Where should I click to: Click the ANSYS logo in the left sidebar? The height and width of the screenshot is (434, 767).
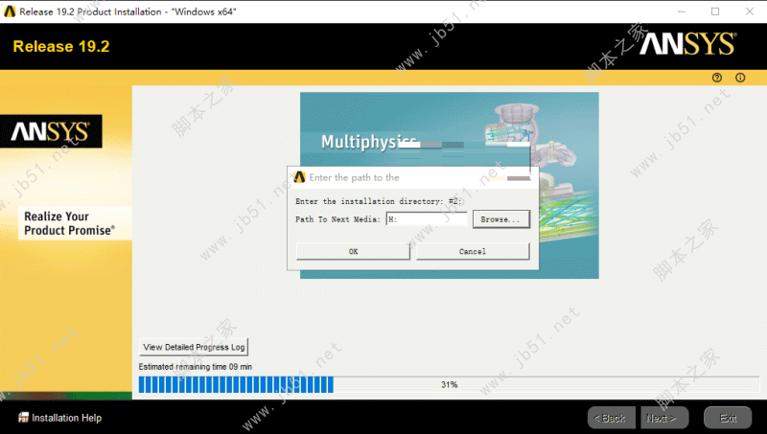click(51, 131)
